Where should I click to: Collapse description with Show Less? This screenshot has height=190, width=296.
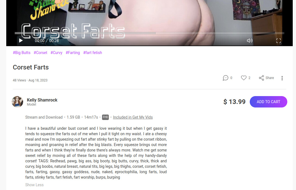pos(34,185)
